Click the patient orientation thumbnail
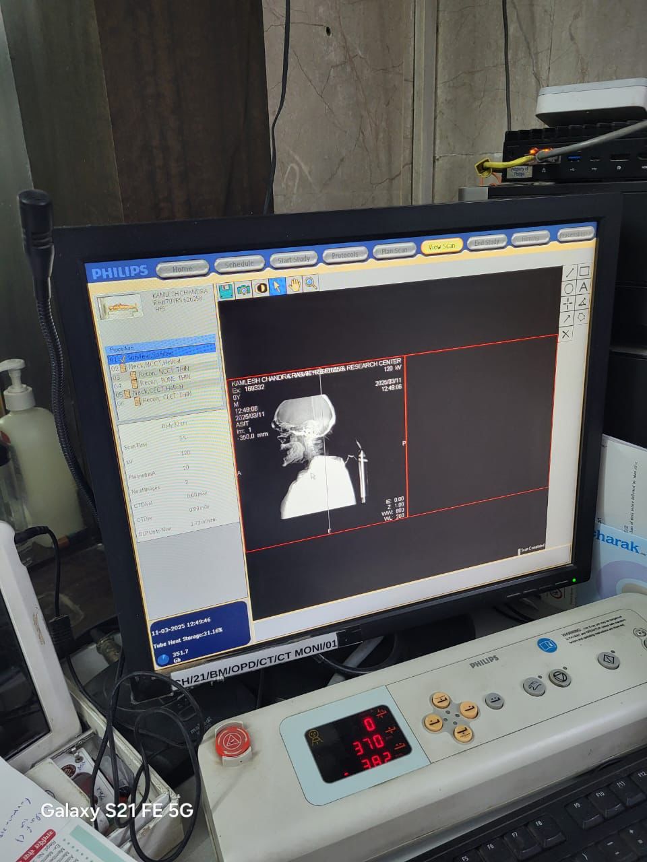647x862 pixels. [120, 307]
